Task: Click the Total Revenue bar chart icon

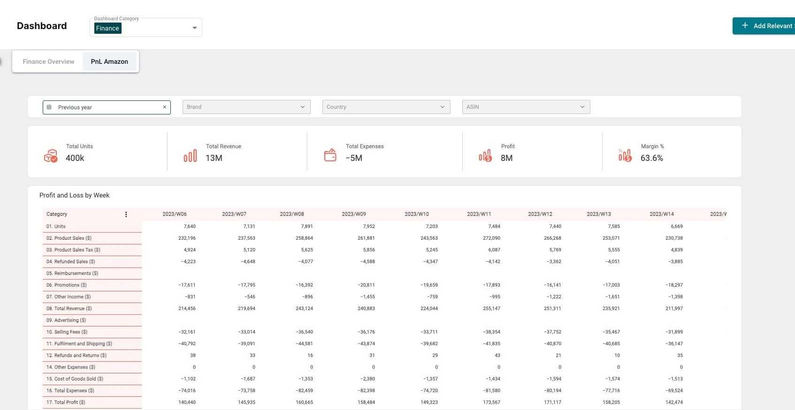Action: pos(190,156)
